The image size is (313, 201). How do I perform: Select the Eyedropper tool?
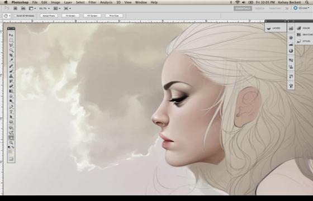tap(11, 60)
